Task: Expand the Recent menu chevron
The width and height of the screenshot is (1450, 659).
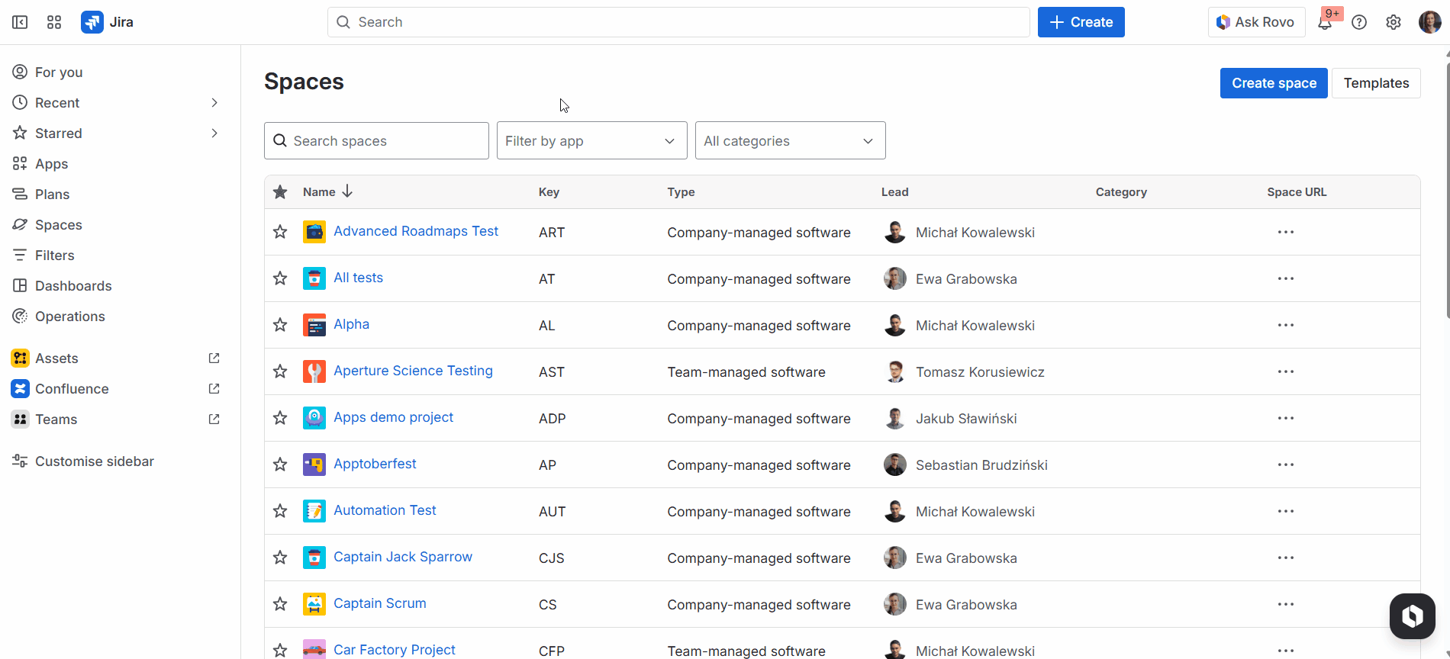Action: pos(214,103)
